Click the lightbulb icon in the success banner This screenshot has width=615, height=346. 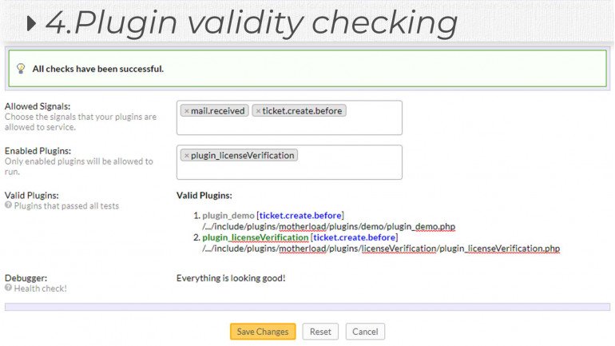tap(21, 69)
